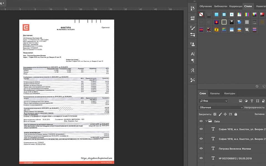Open the Glyphs panel icon with ornate A
Image resolution: width=266 pixels, height=166 pixels.
coord(193,70)
